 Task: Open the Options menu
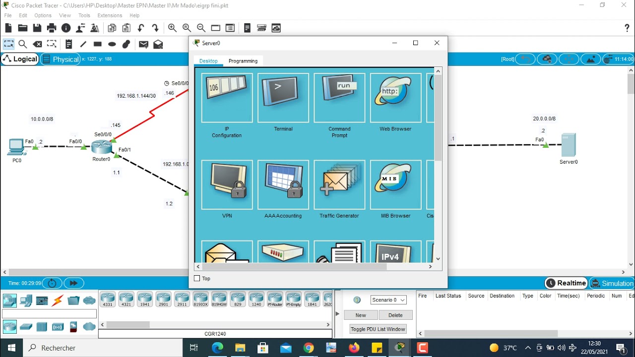43,15
